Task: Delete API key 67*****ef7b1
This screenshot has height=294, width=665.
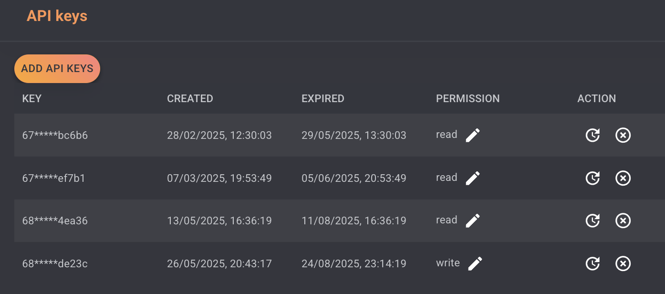Action: click(623, 178)
